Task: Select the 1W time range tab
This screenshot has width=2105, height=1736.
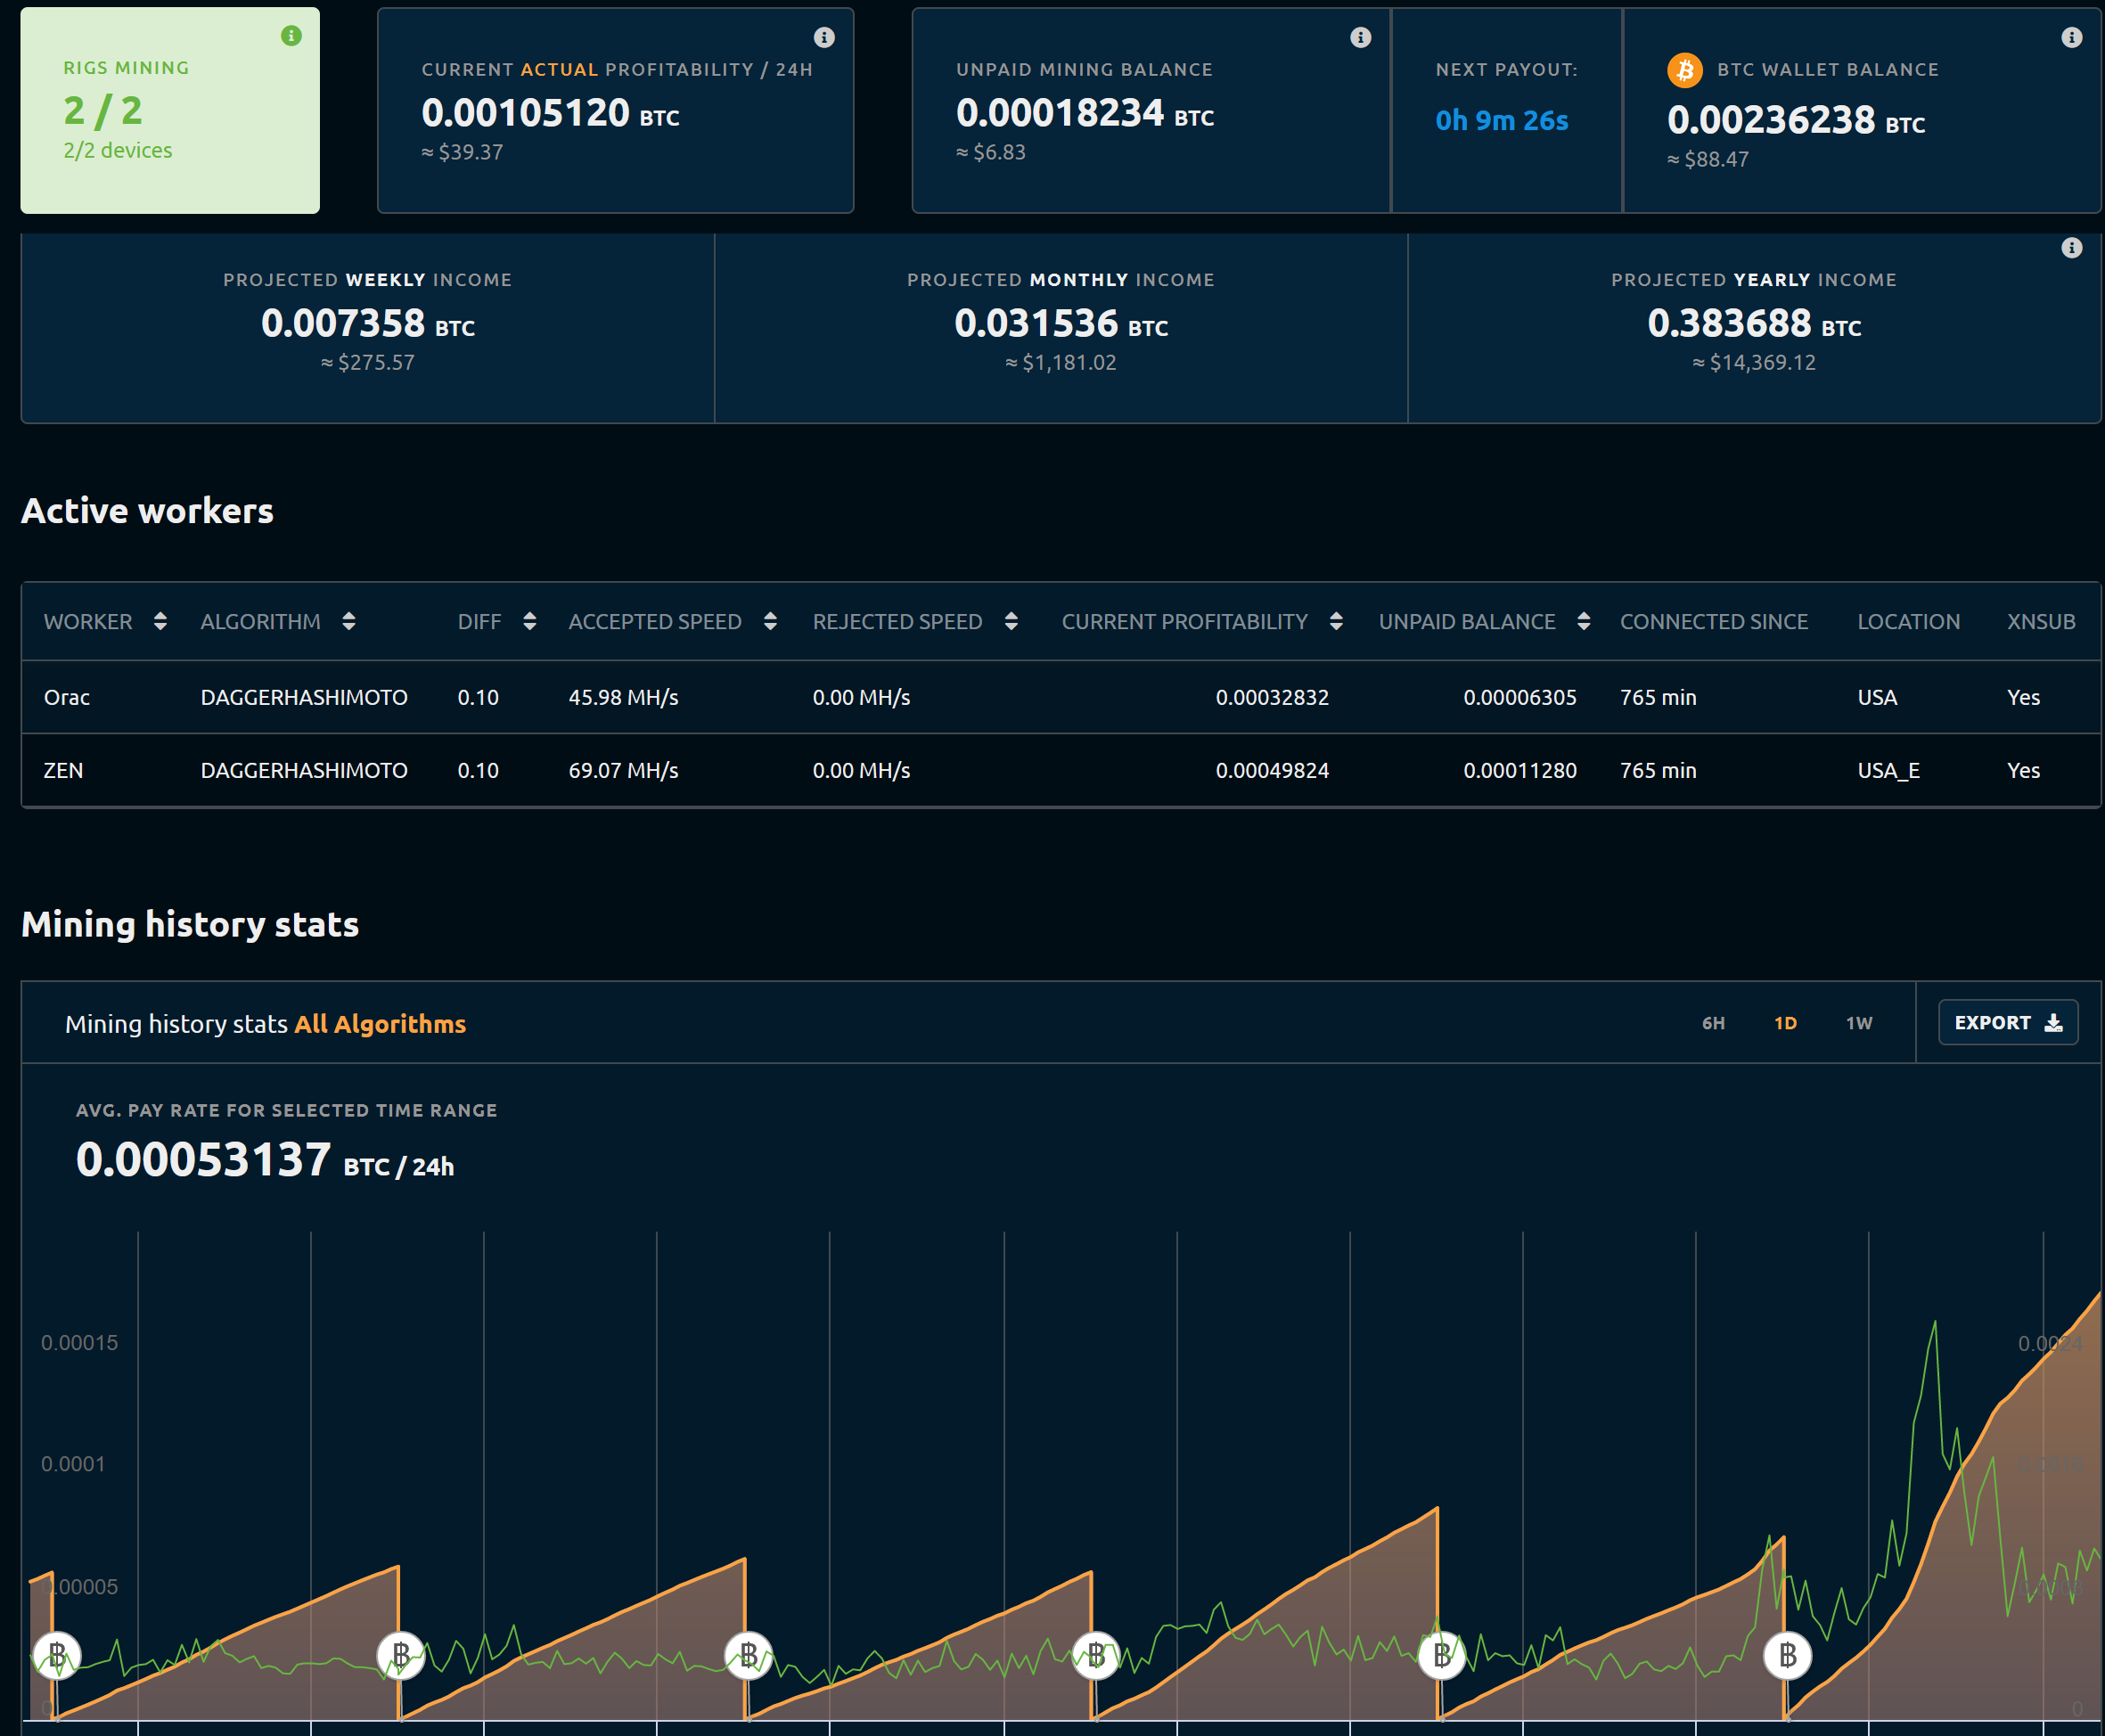Action: click(x=1859, y=1023)
